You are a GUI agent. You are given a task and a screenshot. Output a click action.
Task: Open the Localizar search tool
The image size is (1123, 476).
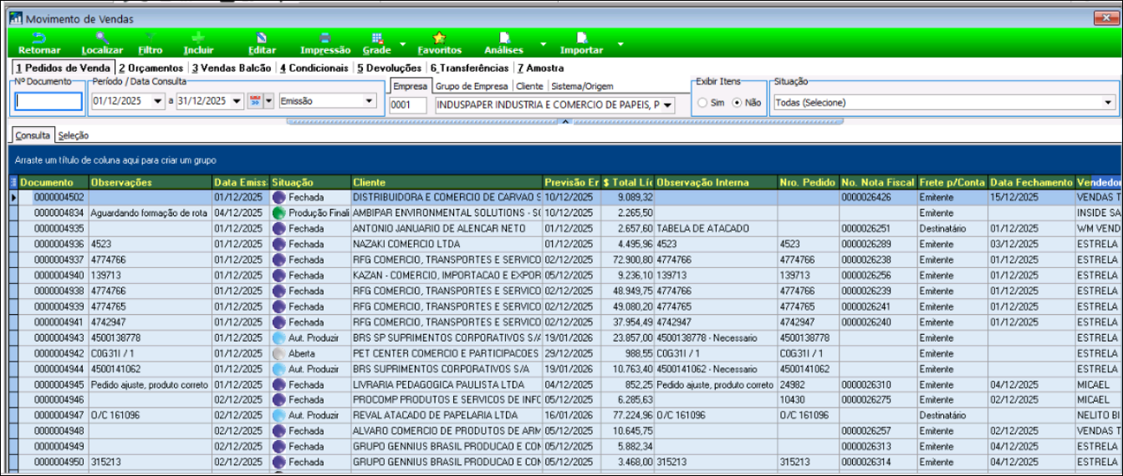[102, 38]
